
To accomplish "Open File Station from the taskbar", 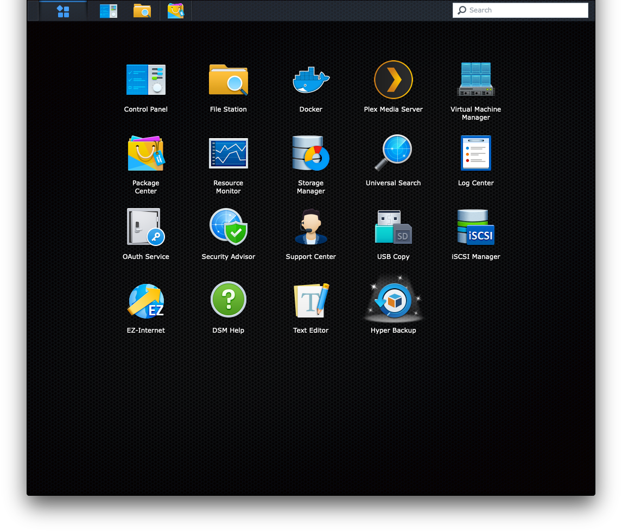I will pos(142,11).
